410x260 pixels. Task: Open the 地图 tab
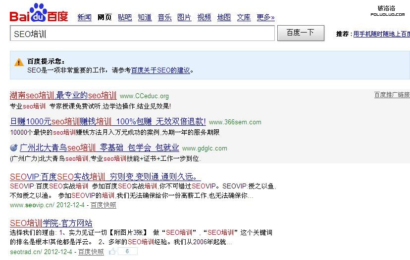(224, 17)
